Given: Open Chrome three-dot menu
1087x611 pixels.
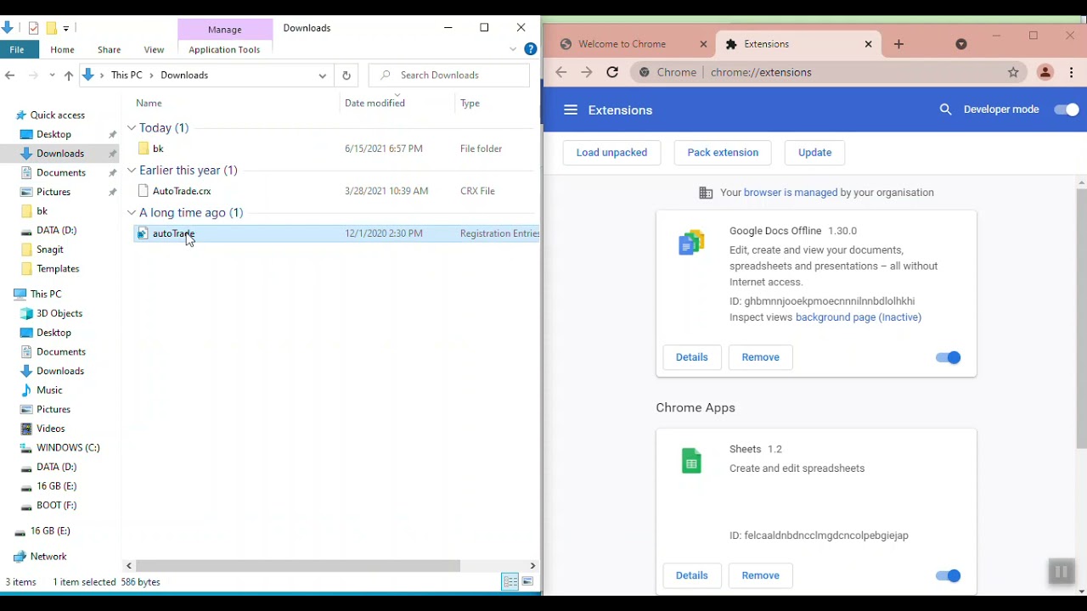Looking at the screenshot, I should (1072, 72).
